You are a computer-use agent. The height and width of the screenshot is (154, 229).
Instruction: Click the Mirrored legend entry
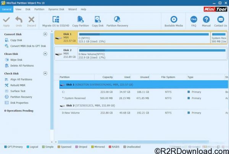[98, 147]
